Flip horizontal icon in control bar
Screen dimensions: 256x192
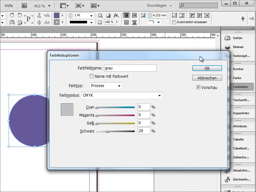(x=12, y=22)
